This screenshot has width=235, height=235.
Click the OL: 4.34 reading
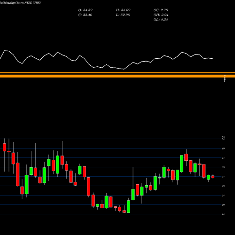[x=161, y=19]
